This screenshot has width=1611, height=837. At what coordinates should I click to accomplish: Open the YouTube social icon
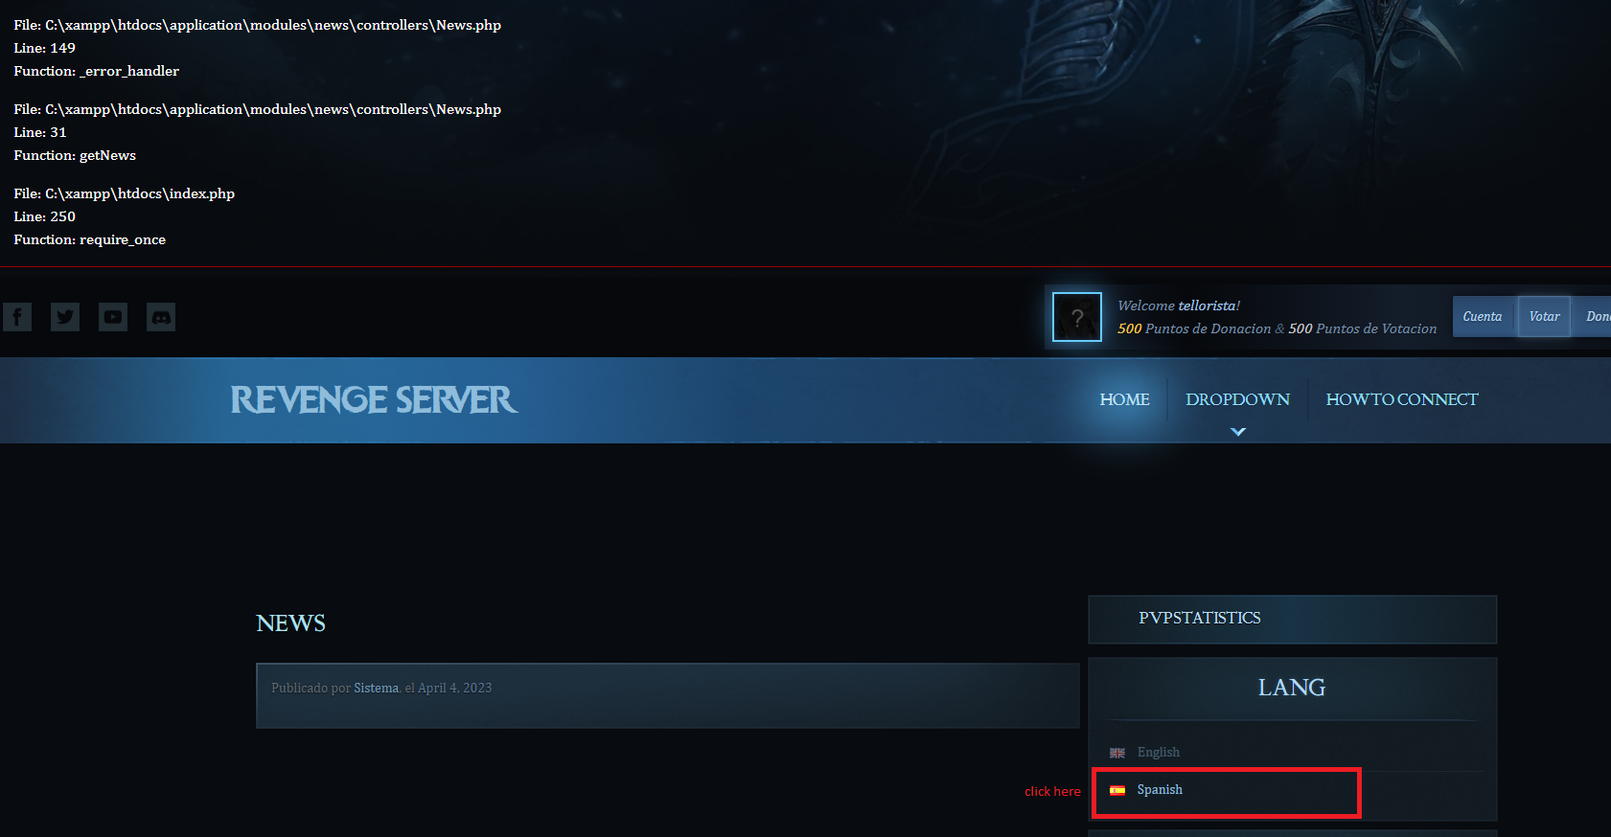[x=113, y=317]
